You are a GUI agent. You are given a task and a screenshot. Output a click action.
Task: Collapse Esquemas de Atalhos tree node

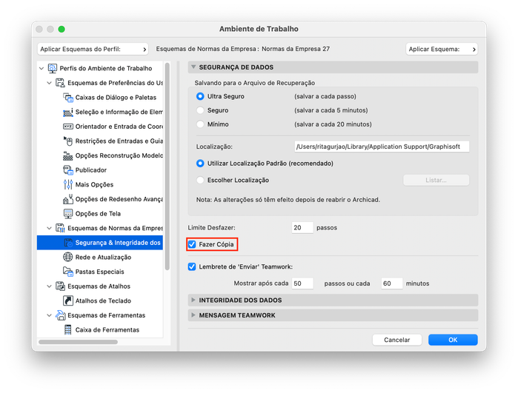49,286
